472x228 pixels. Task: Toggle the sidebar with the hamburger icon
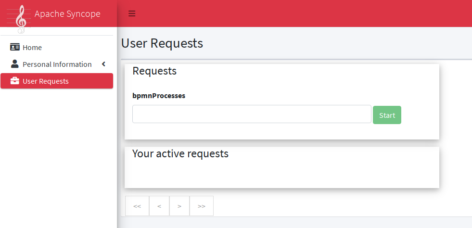pyautogui.click(x=132, y=13)
